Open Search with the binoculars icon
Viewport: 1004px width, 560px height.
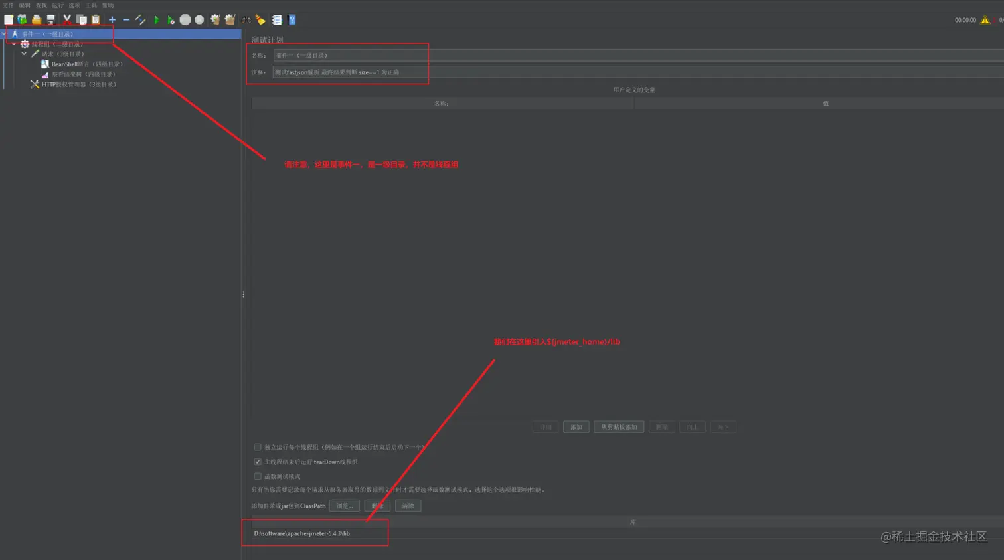tap(246, 20)
